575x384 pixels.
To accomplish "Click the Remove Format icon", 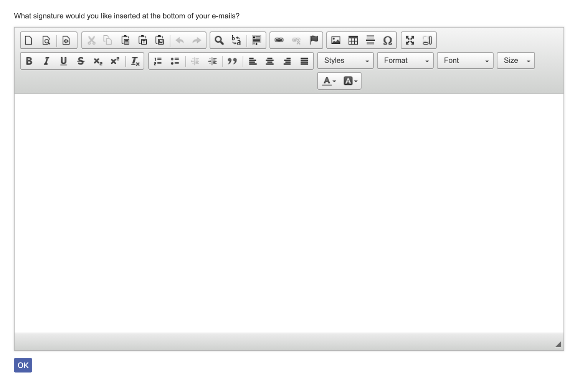I will pyautogui.click(x=135, y=61).
